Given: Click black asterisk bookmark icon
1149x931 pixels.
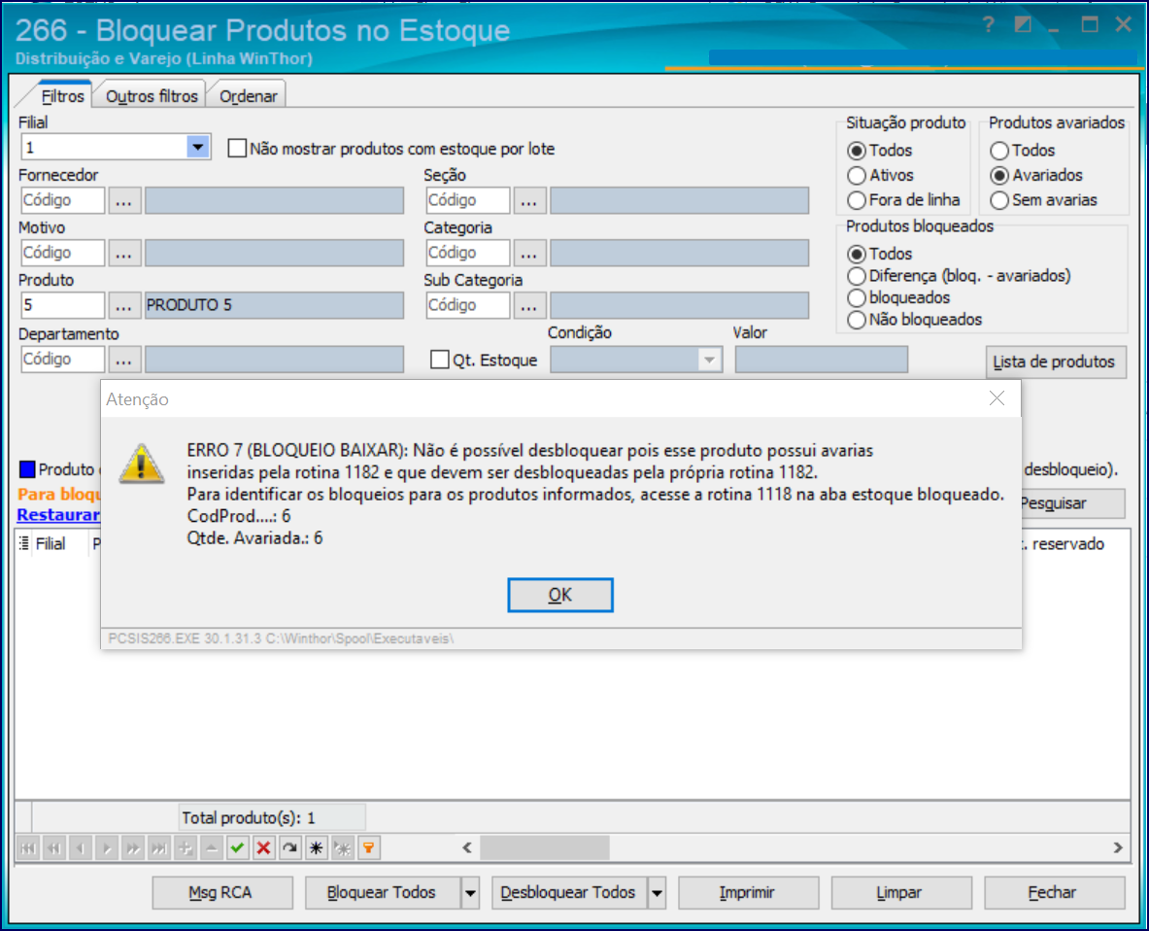Looking at the screenshot, I should [317, 848].
